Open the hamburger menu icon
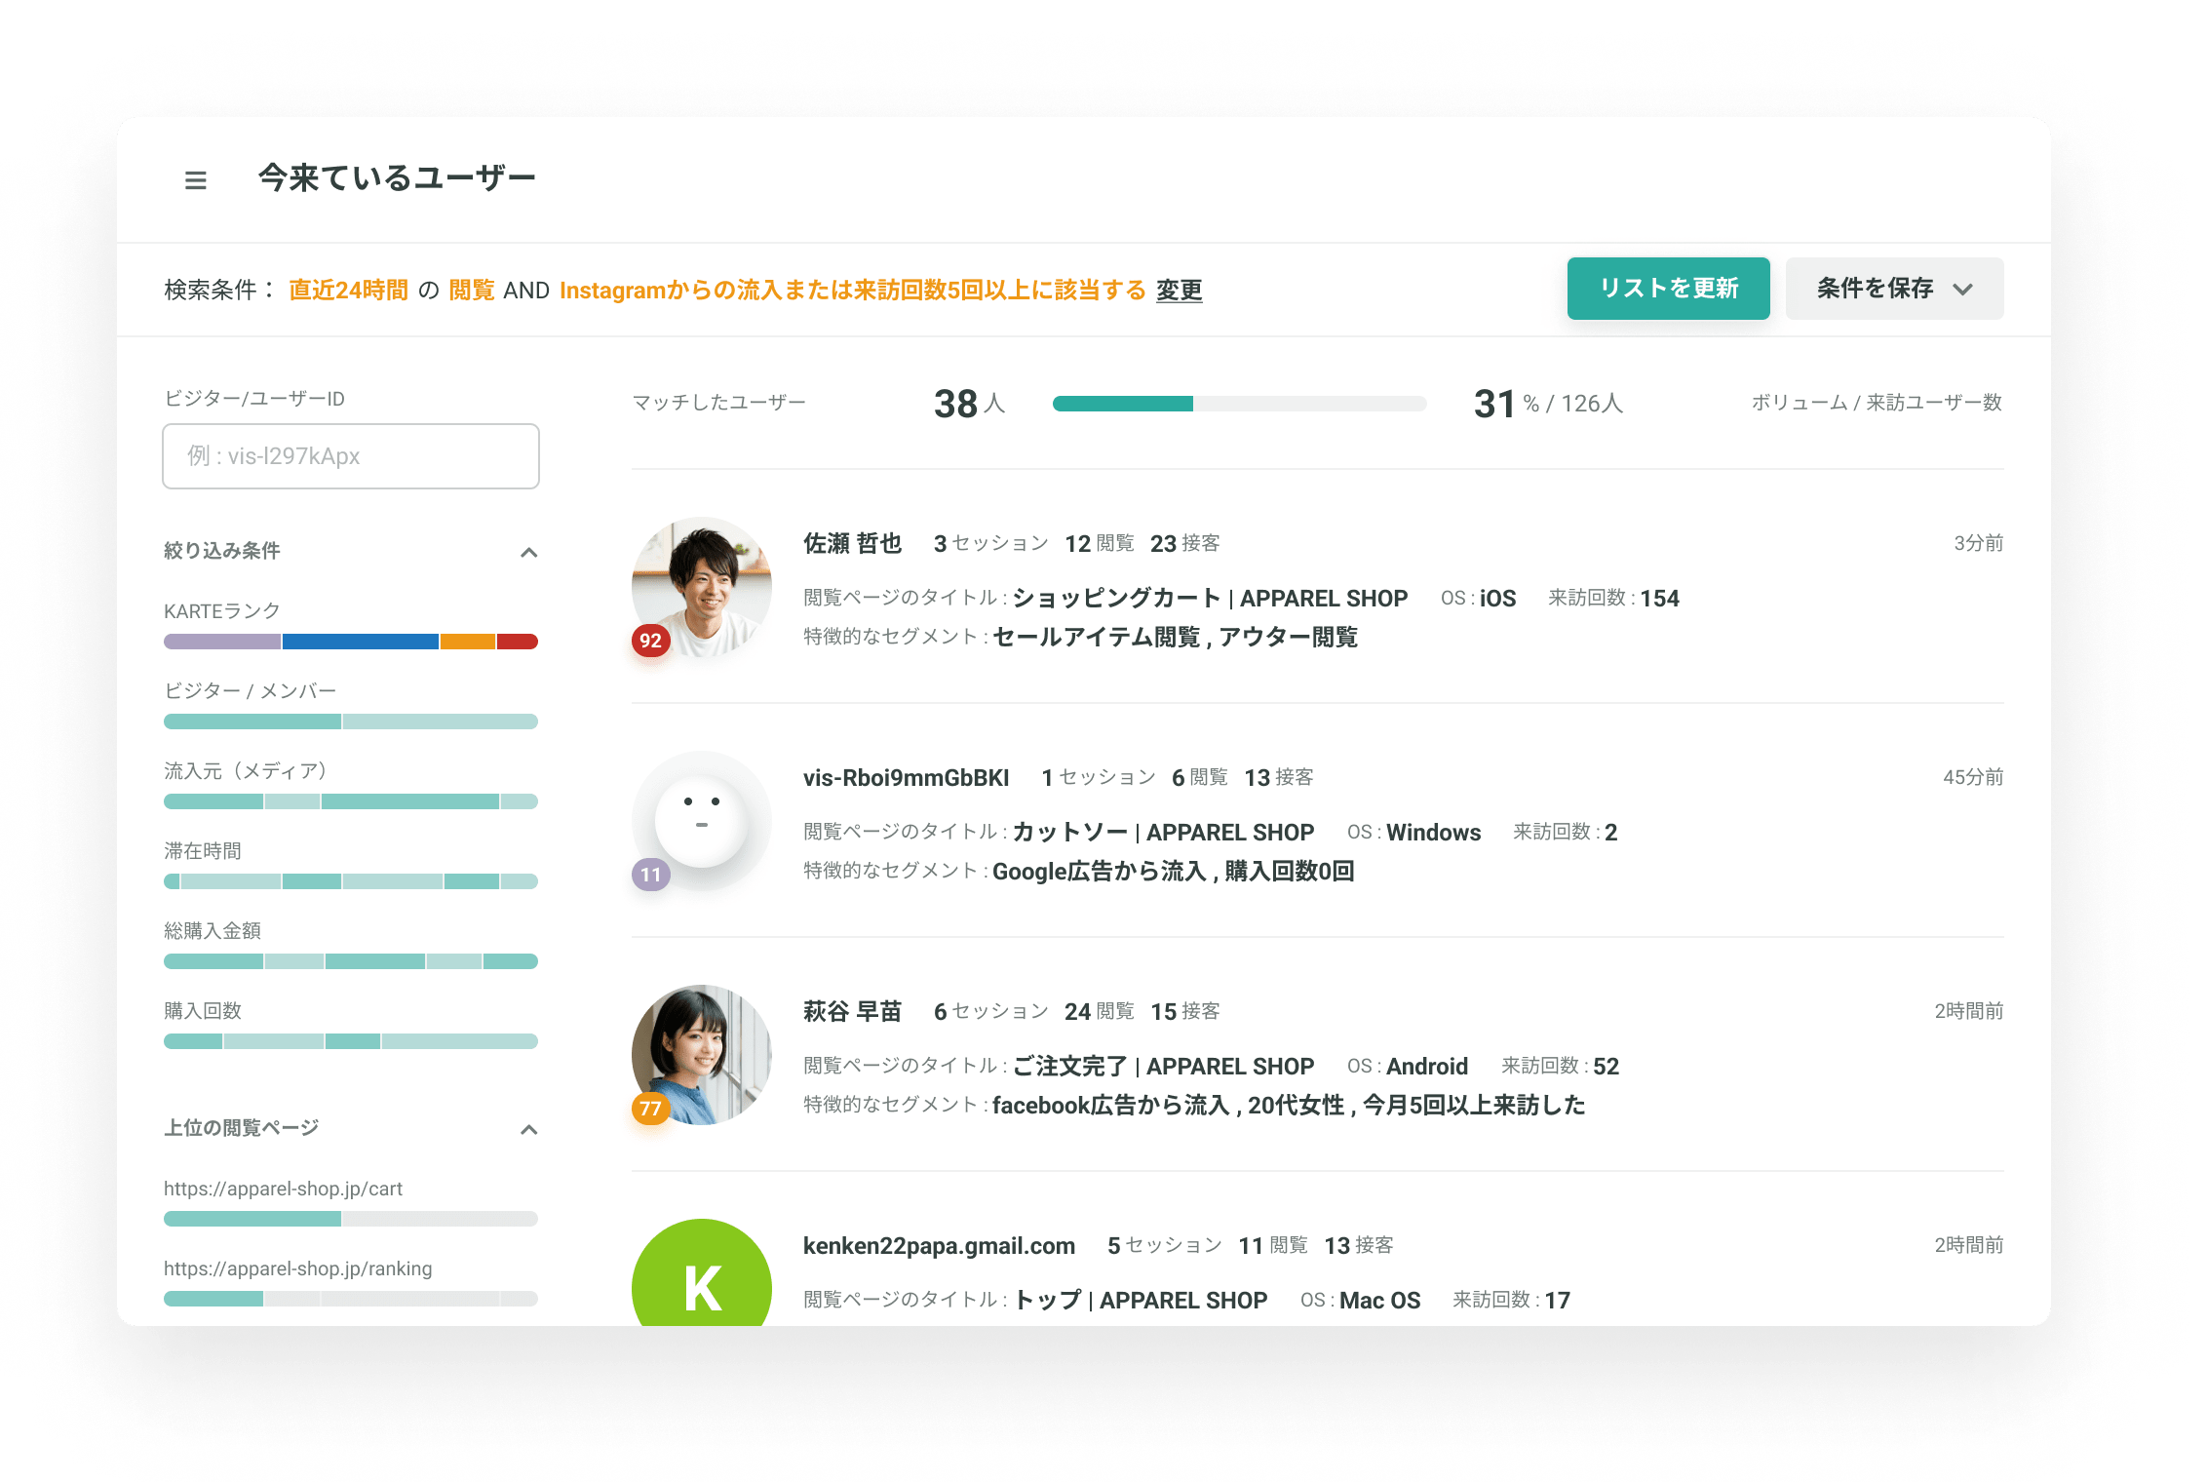 [x=195, y=180]
